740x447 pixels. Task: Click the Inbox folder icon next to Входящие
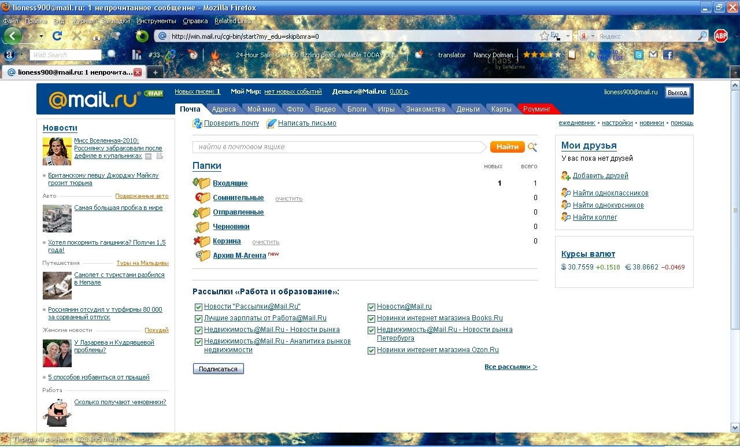pos(202,183)
